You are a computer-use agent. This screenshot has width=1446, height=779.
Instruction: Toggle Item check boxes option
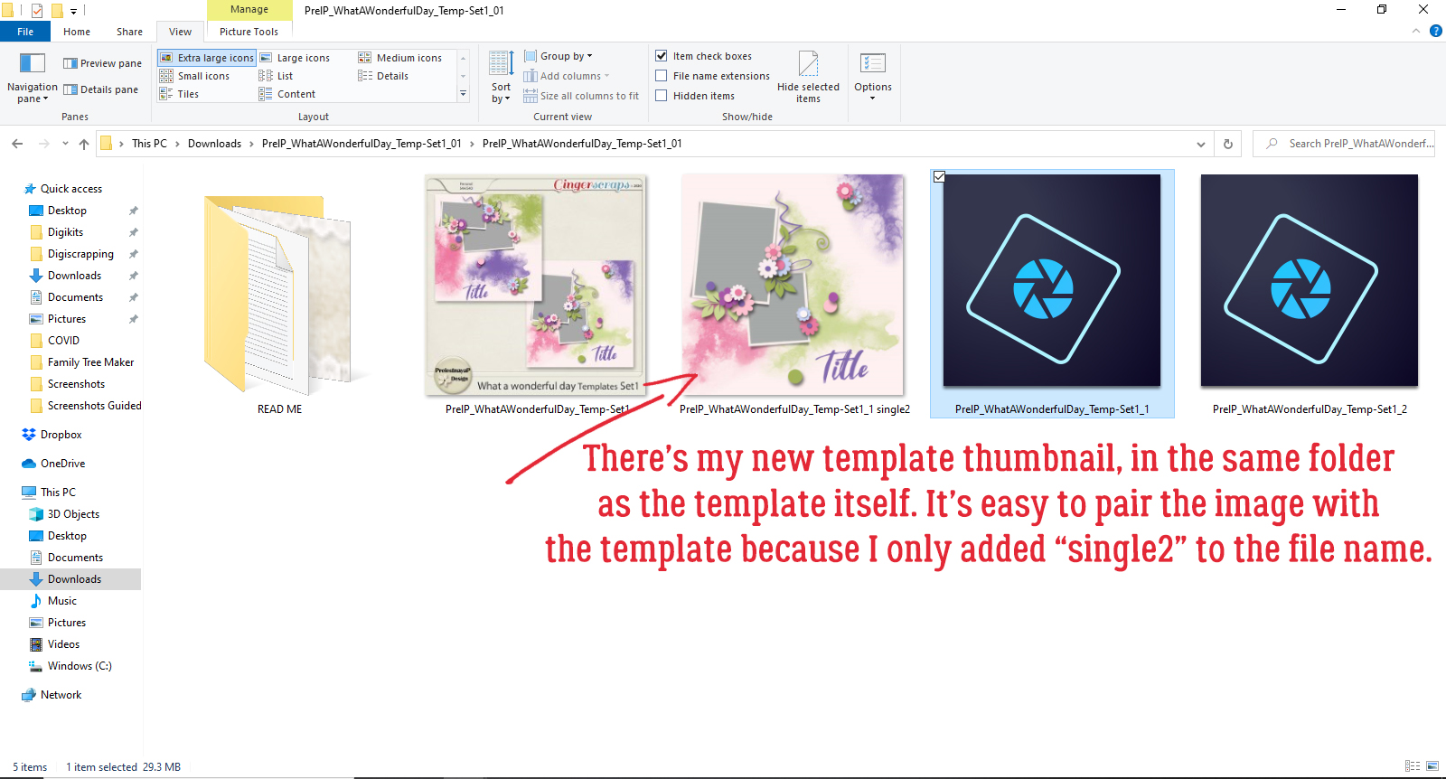pyautogui.click(x=662, y=56)
